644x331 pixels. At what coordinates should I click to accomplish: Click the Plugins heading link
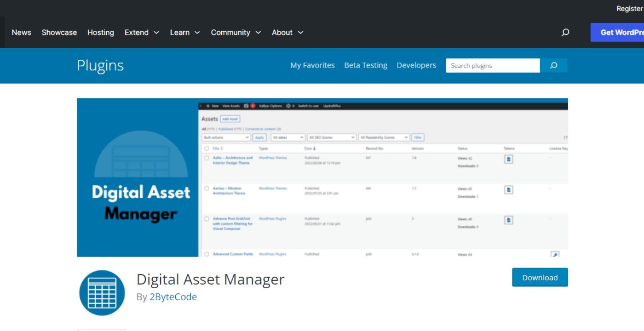100,65
